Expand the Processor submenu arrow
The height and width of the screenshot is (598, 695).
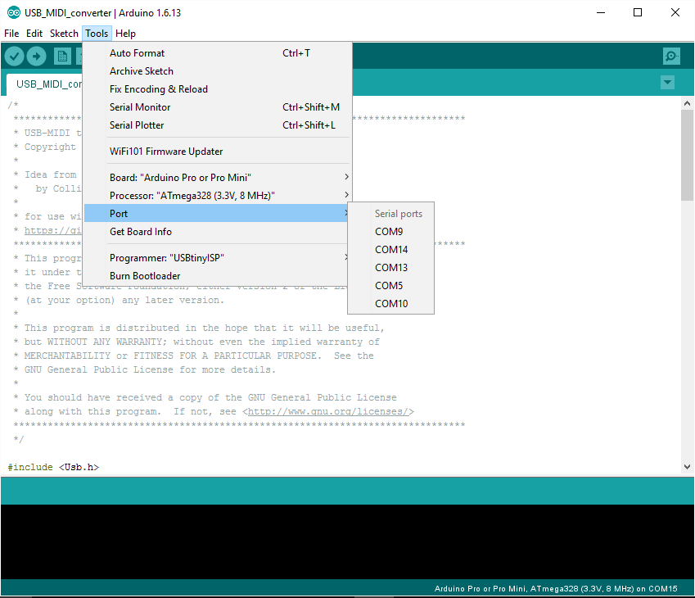tap(346, 195)
